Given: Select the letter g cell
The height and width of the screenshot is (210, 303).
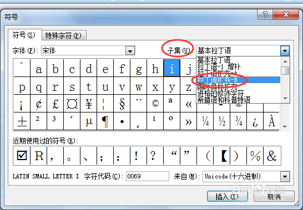Looking at the screenshot, I should [139, 68].
